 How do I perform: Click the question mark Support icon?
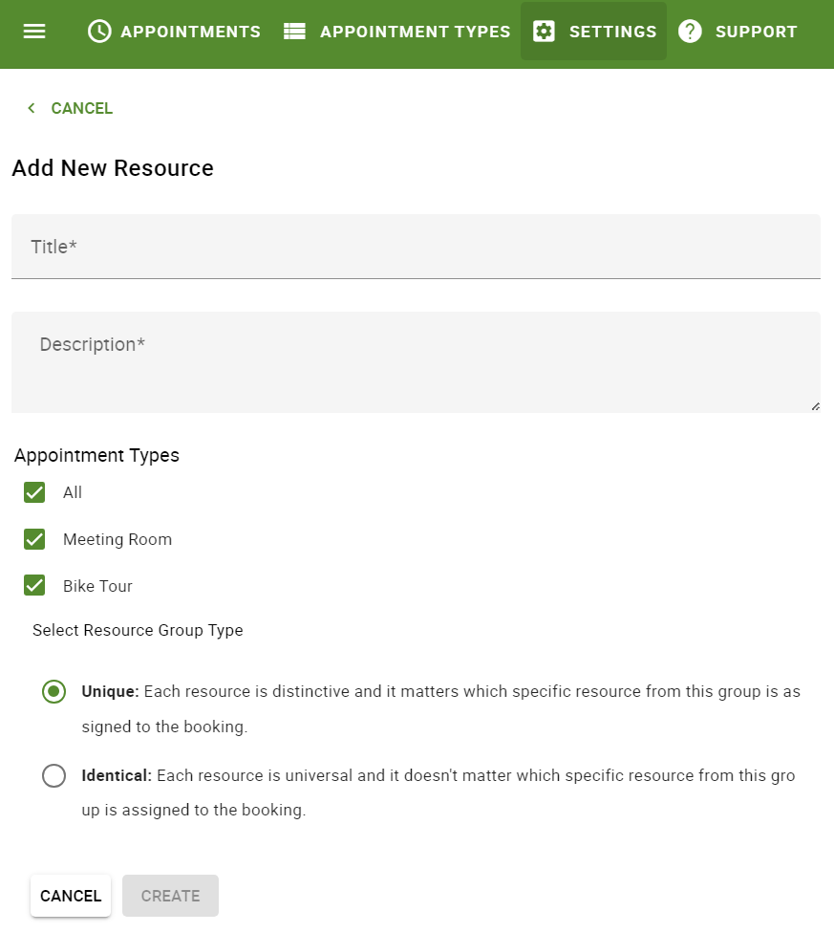(x=690, y=31)
